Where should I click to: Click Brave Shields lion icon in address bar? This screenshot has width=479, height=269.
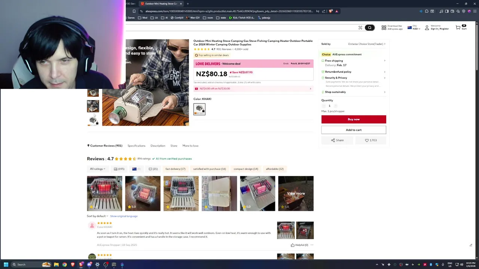tap(331, 11)
